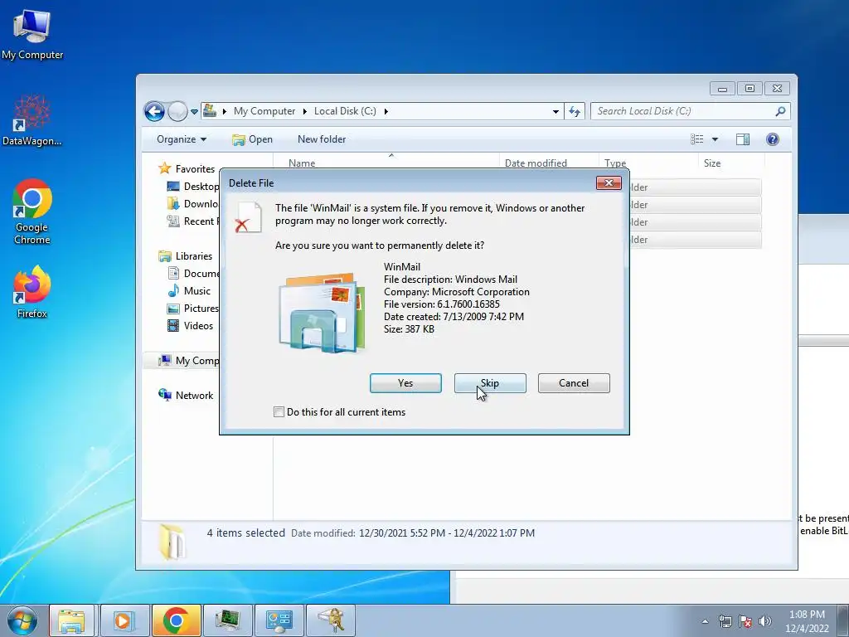
Task: Open the recent locations dropdown arrow
Action: coord(194,112)
